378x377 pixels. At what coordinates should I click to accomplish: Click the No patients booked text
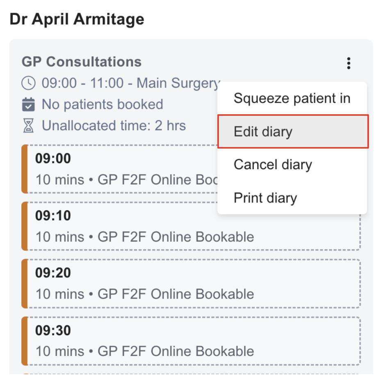tap(102, 104)
